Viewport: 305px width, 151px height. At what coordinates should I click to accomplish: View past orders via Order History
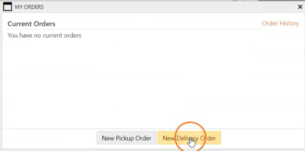(x=280, y=23)
